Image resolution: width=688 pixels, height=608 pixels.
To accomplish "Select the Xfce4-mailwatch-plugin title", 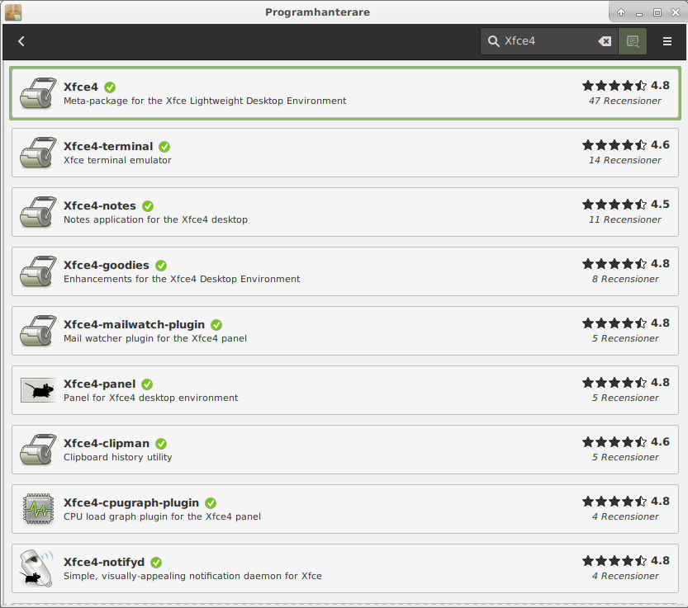I will click(134, 324).
